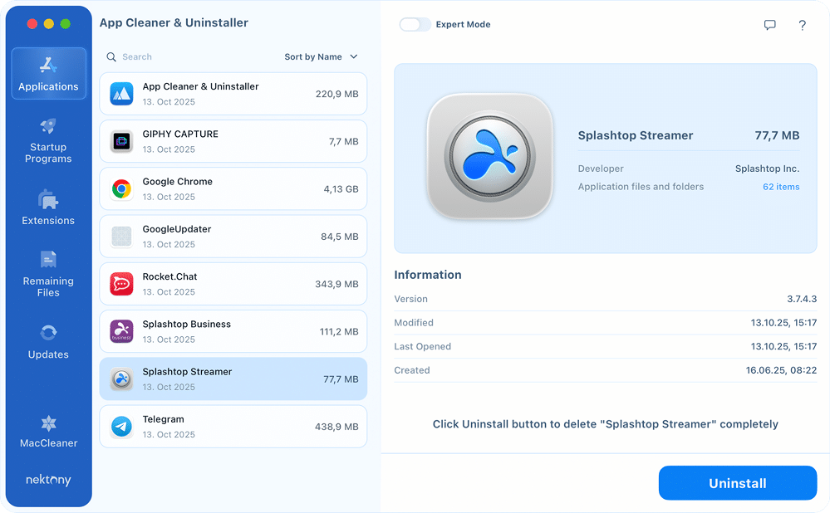Click the GIPHY CAPTURE app icon
The width and height of the screenshot is (830, 513).
pyautogui.click(x=122, y=142)
